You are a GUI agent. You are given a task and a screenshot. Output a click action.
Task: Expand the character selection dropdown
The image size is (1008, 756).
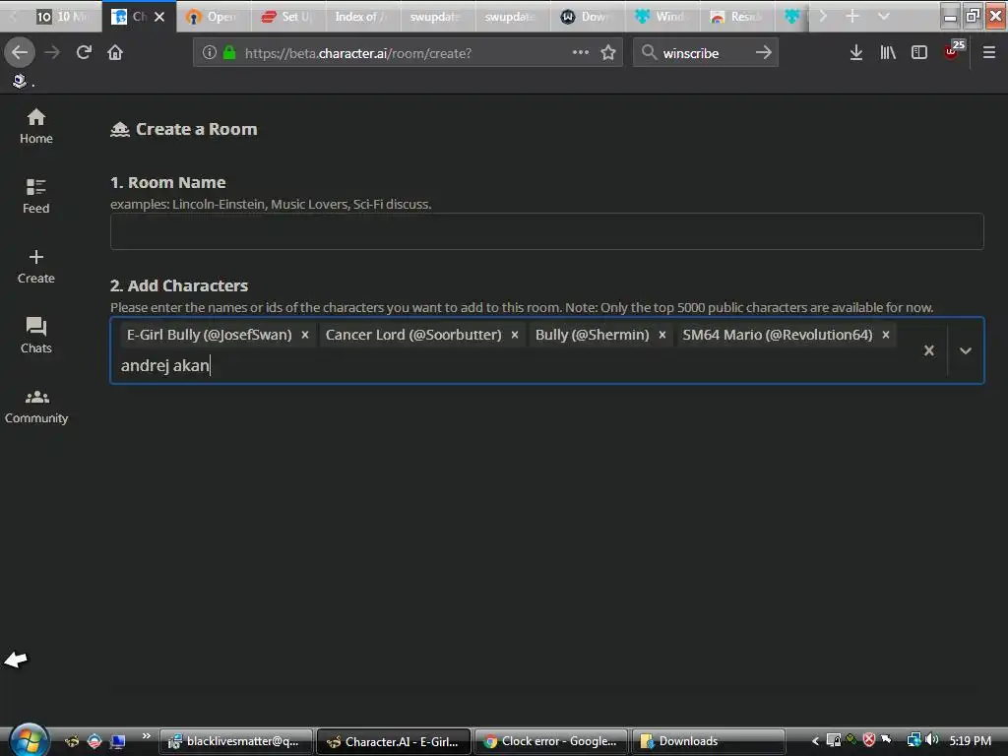[965, 350]
